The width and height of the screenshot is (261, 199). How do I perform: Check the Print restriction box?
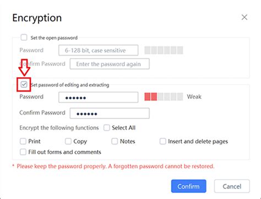[x=23, y=141]
